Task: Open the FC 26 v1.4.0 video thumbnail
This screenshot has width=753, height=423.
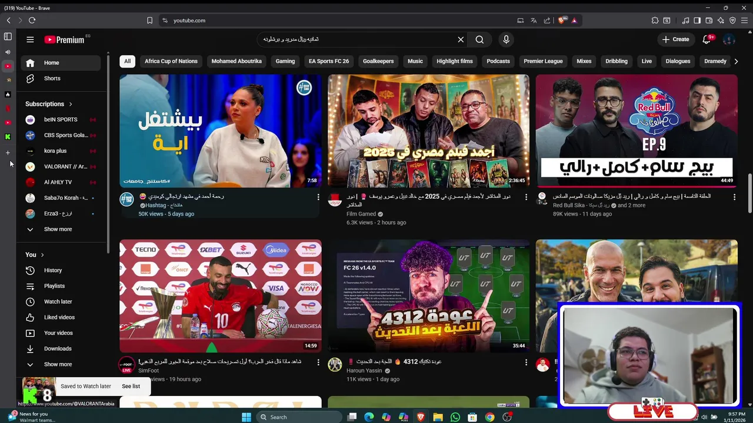Action: (x=428, y=296)
